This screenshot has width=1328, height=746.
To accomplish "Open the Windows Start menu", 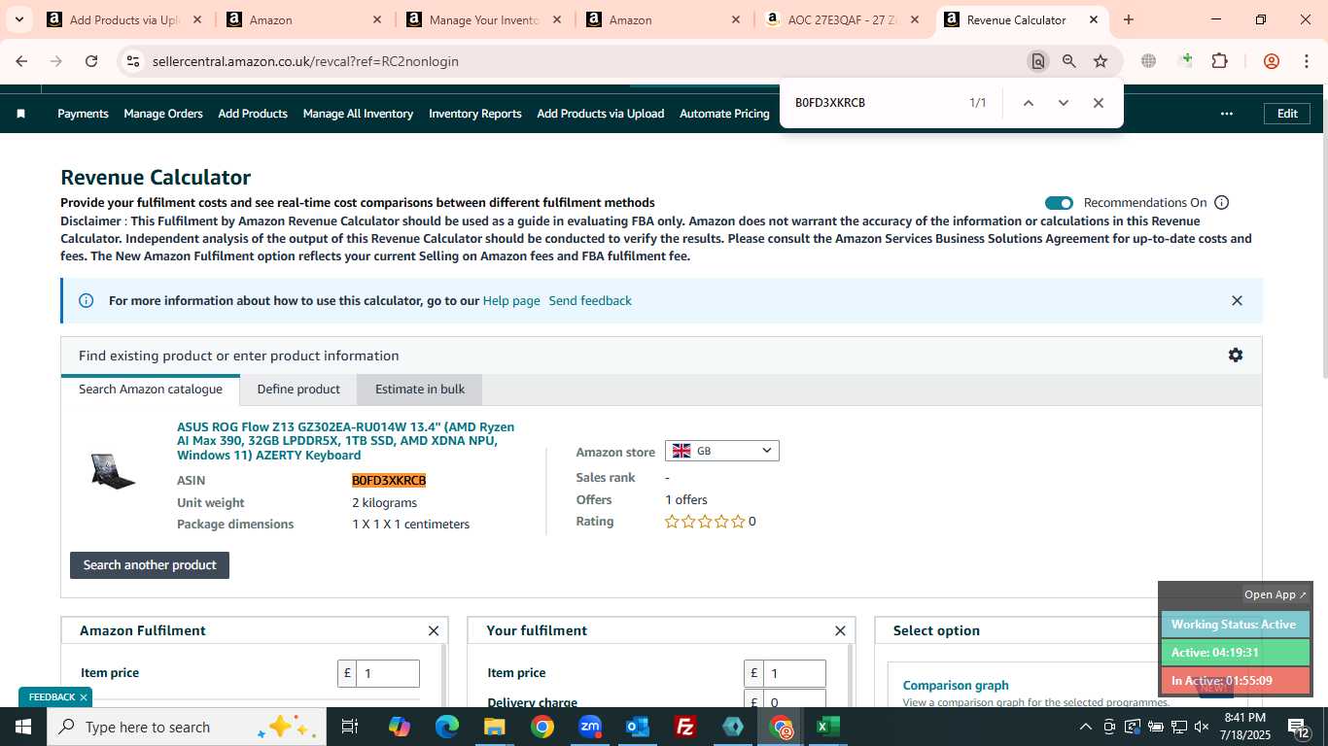I will point(23,727).
